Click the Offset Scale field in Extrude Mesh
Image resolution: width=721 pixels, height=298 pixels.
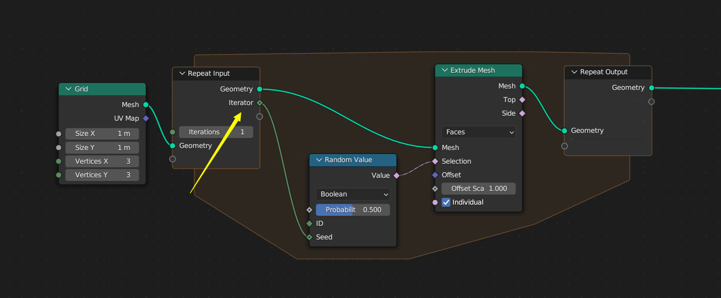[x=479, y=188]
